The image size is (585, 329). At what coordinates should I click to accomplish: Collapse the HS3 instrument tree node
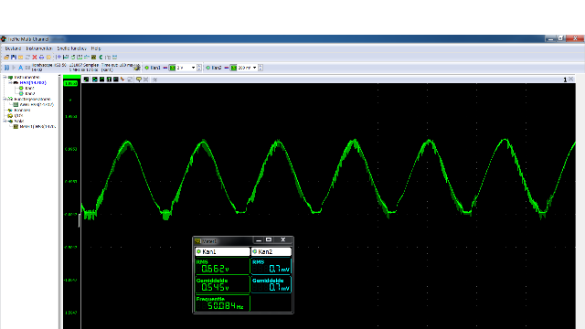click(x=10, y=82)
